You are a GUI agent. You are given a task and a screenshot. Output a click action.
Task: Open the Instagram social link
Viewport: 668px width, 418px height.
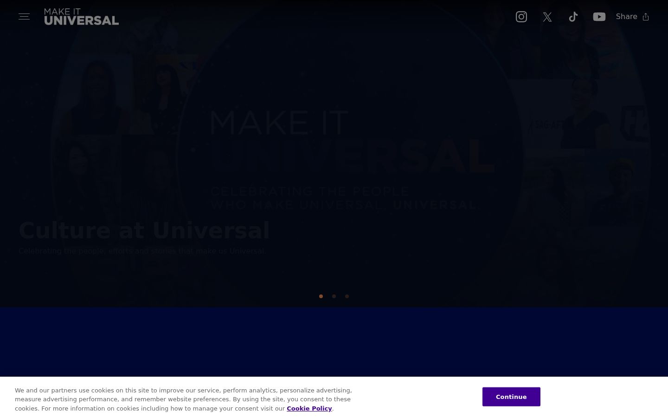point(521,17)
